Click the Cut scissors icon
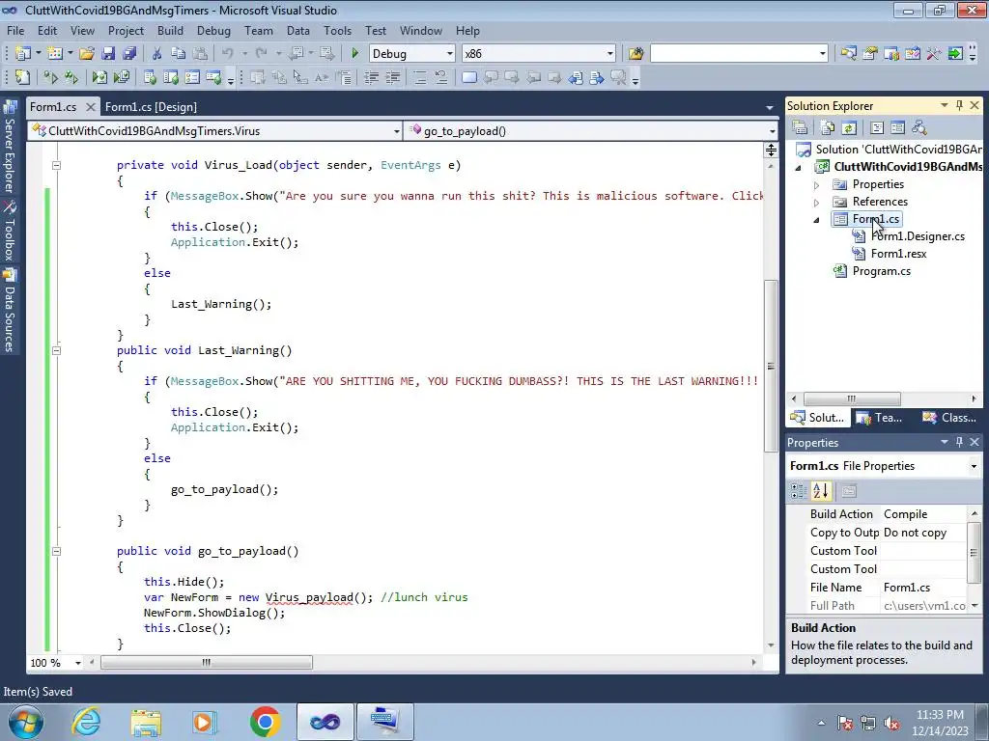This screenshot has width=989, height=741. pyautogui.click(x=157, y=54)
